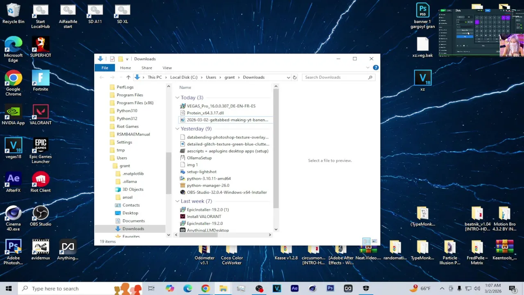This screenshot has height=295, width=524.
Task: Click the refresh button in address bar
Action: point(294,77)
